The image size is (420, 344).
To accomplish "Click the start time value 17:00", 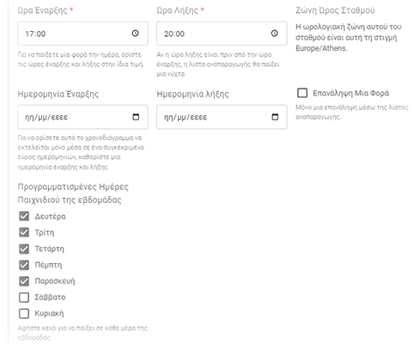I will 35,34.
